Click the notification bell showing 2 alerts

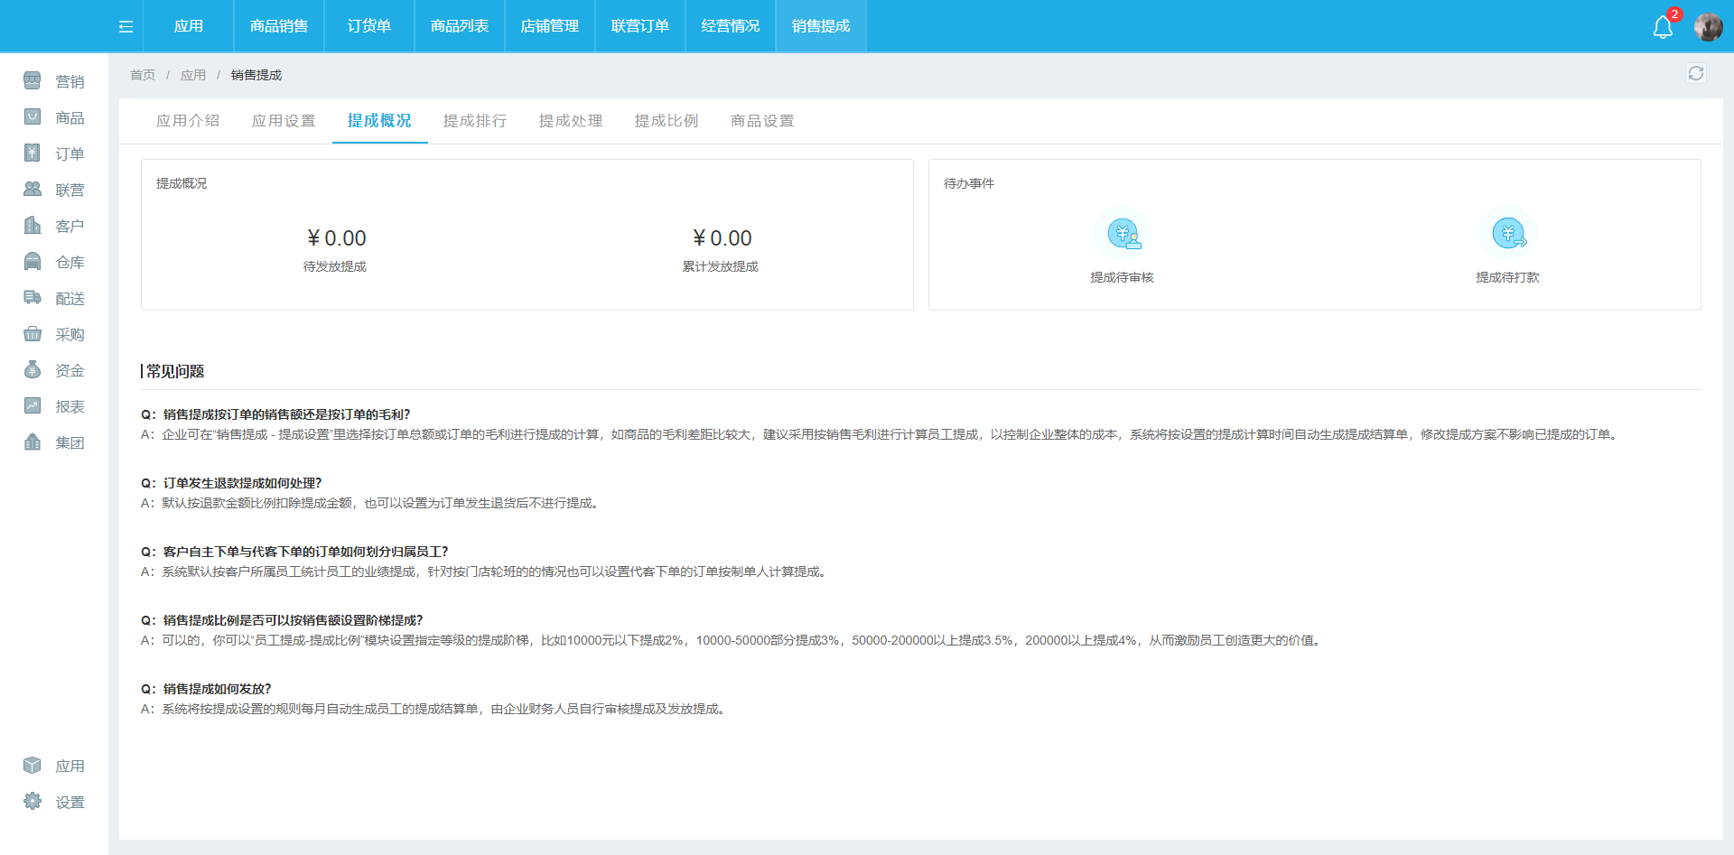point(1663,26)
